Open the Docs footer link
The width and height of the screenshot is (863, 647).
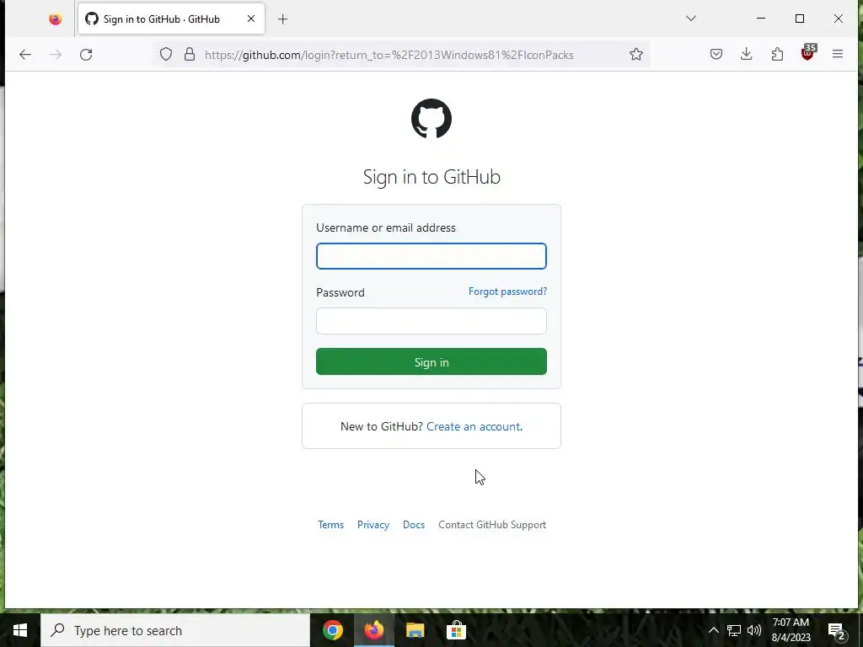413,524
